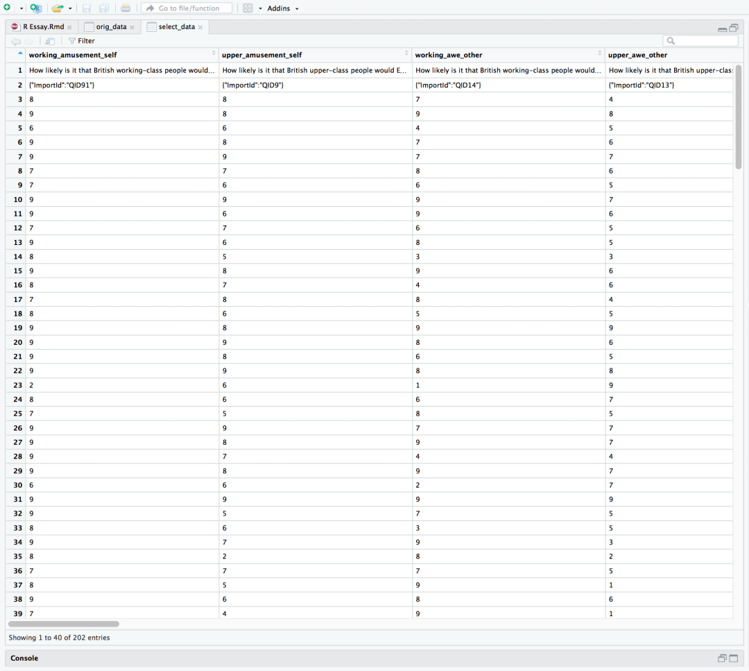Click the Go to file/function field
This screenshot has height=671, width=749.
tap(187, 8)
